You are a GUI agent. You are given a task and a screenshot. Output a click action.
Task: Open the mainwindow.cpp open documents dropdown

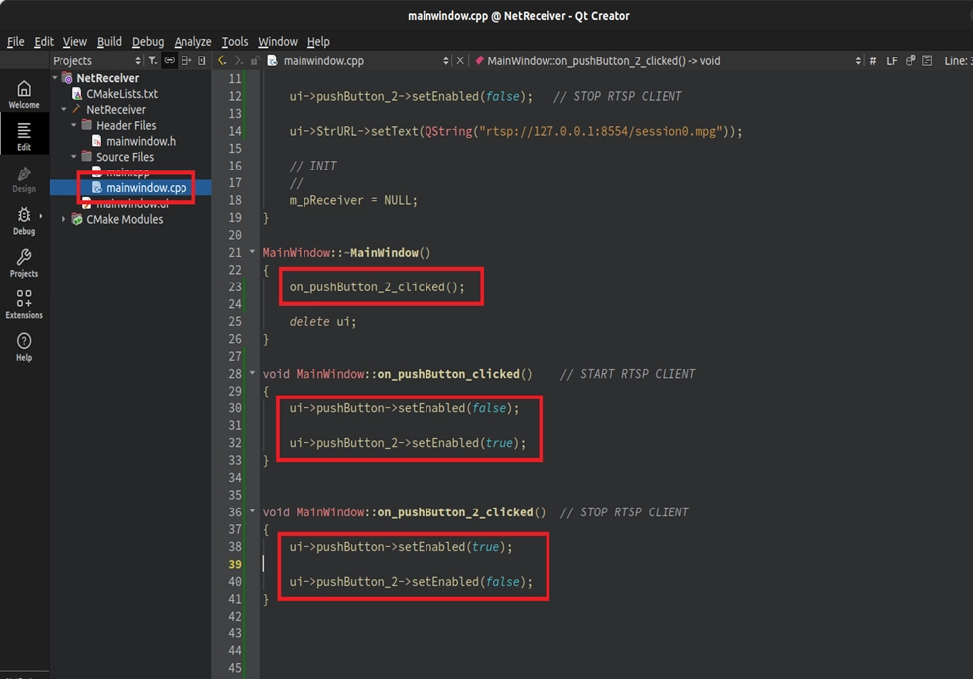pyautogui.click(x=445, y=60)
